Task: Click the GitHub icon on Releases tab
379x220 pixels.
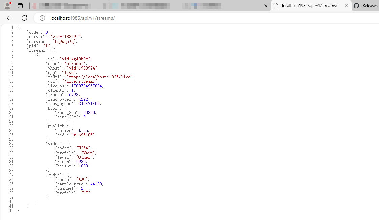Action: (356, 6)
